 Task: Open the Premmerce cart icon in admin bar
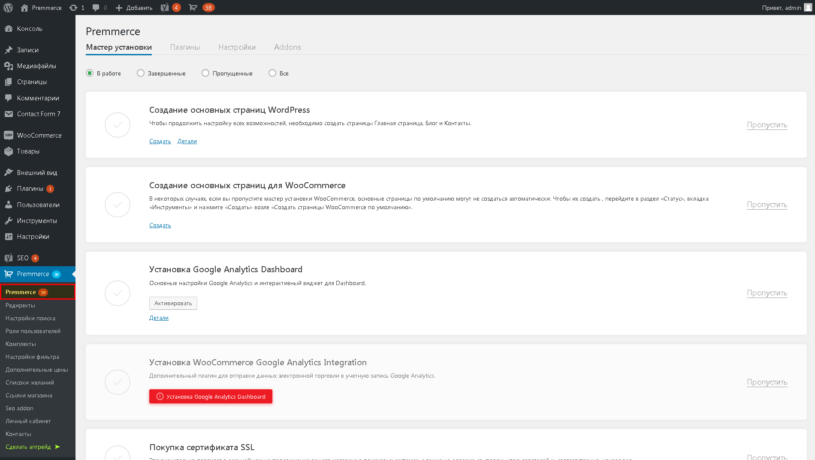(x=193, y=8)
